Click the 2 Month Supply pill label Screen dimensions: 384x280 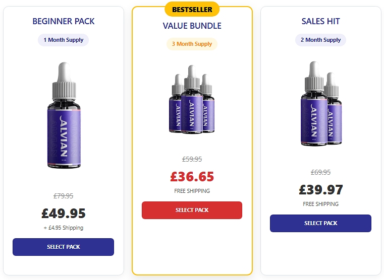320,40
